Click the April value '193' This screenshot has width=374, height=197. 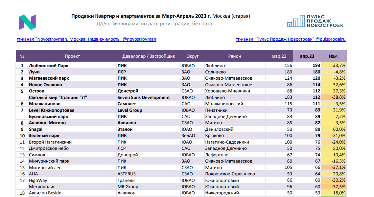point(316,66)
